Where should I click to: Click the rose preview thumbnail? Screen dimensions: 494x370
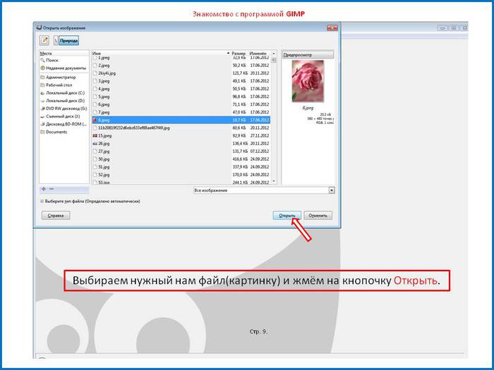pos(308,81)
